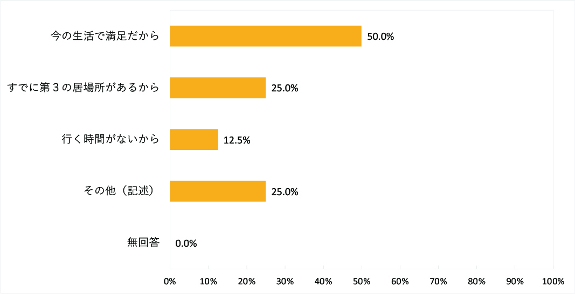This screenshot has height=294, width=575.
Task: Click the 50.0% bar for 今の生活で満足だから
Action: [265, 36]
